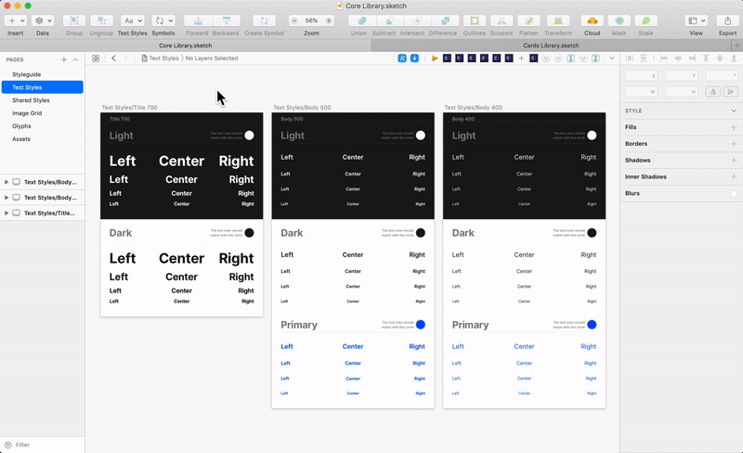Click the W width field
The width and height of the screenshot is (743, 453).
pyautogui.click(x=642, y=92)
